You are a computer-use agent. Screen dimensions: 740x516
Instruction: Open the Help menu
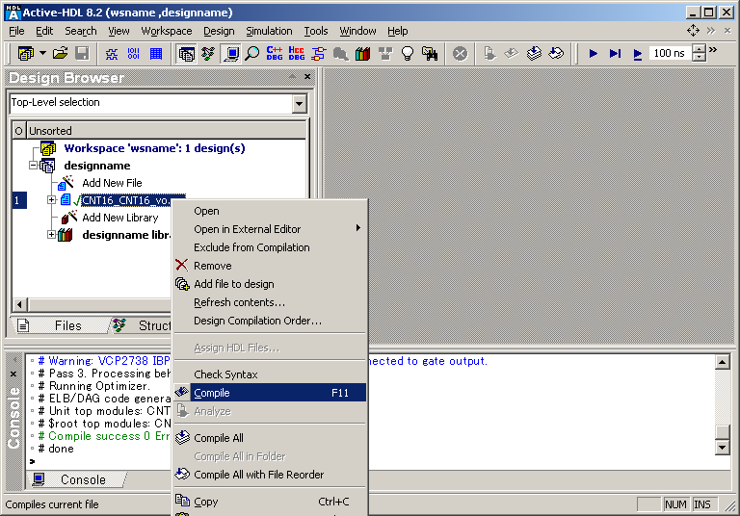coord(398,31)
